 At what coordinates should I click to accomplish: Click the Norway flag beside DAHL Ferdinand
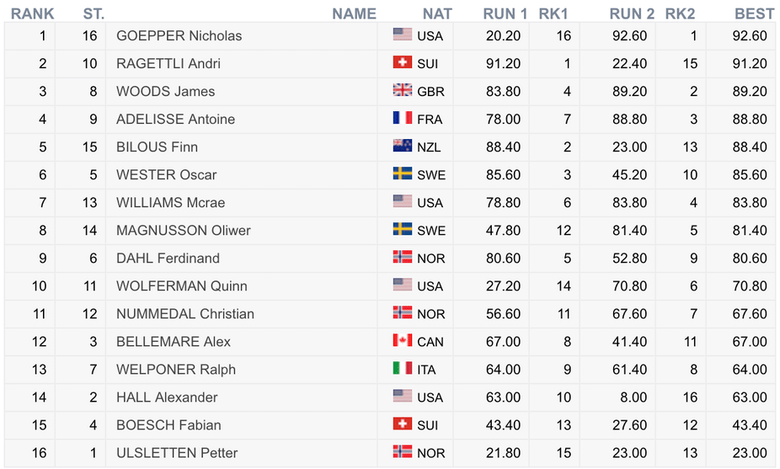tap(403, 257)
